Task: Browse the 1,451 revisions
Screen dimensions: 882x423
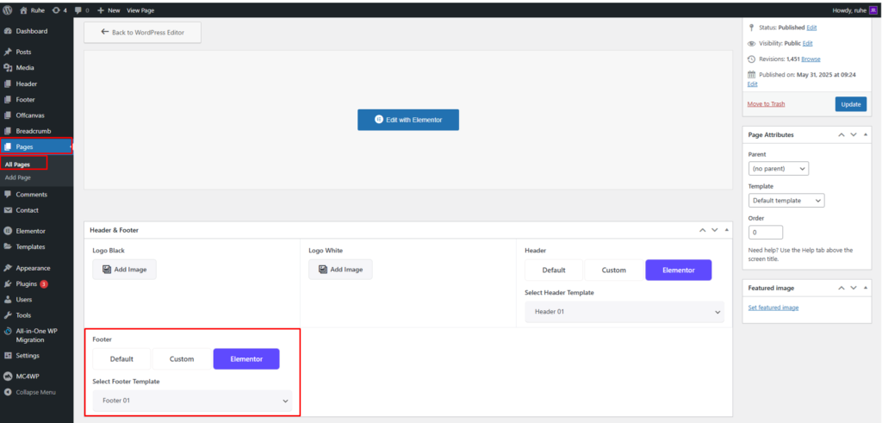Action: 811,59
